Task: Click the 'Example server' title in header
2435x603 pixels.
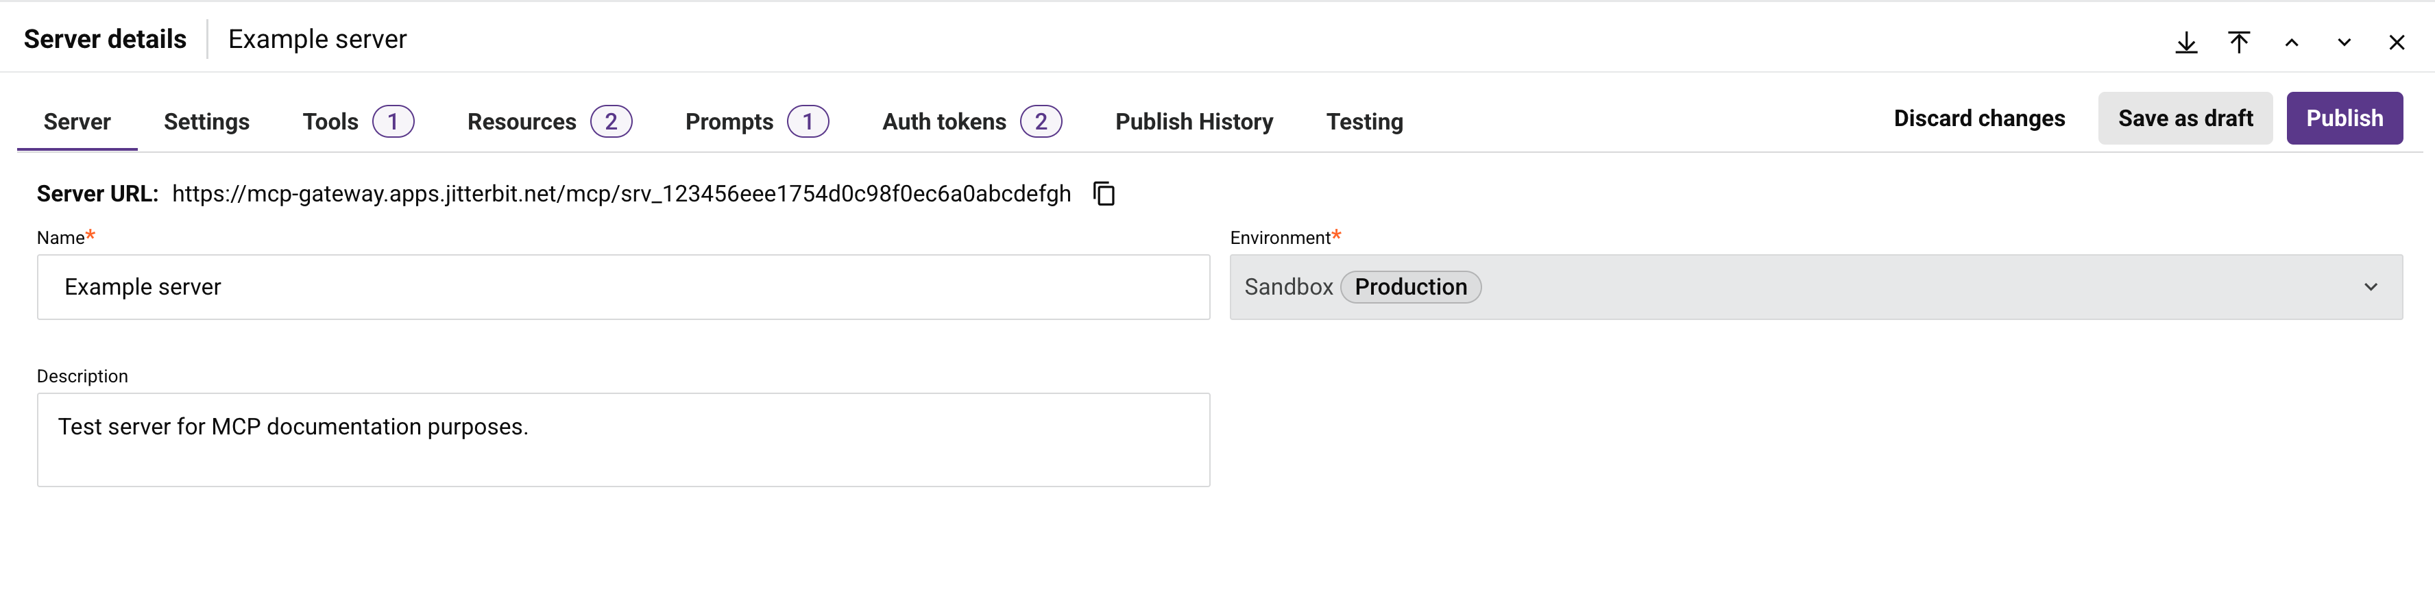Action: point(317,40)
